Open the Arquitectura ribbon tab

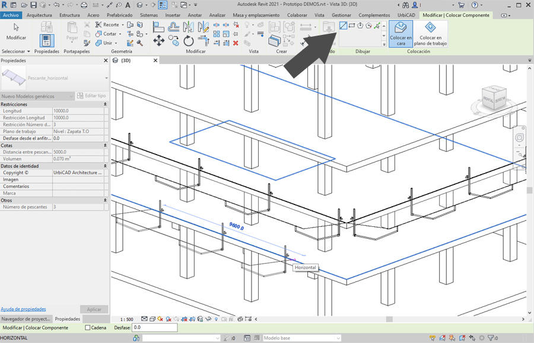click(x=39, y=15)
